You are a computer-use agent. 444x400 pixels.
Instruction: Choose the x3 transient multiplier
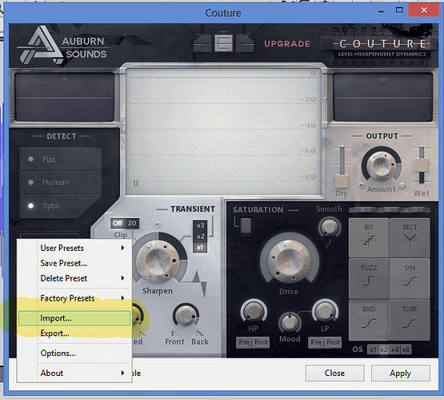tap(200, 225)
